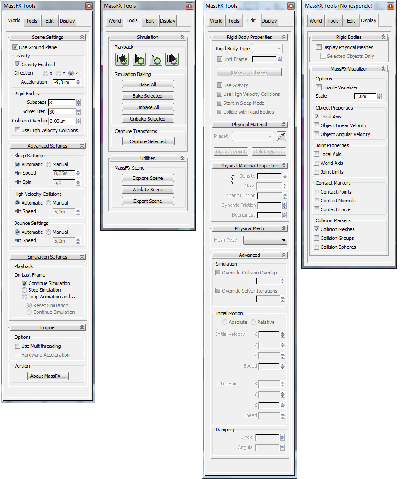Click Acceleration spinner arrows
Screen dimensions: 403x479
pyautogui.click(x=78, y=82)
